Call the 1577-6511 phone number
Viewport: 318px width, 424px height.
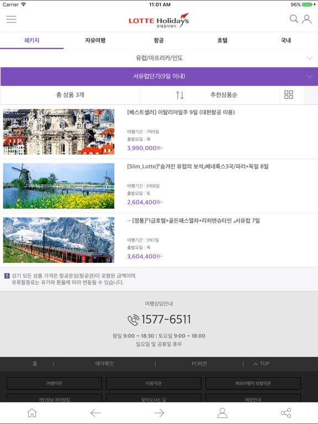(x=166, y=319)
